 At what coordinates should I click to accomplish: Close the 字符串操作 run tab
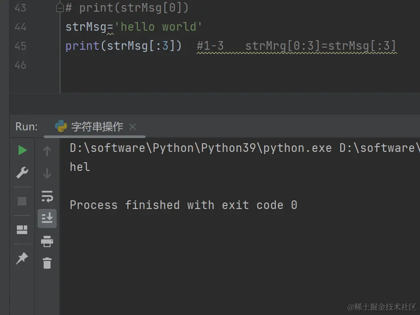pyautogui.click(x=133, y=127)
